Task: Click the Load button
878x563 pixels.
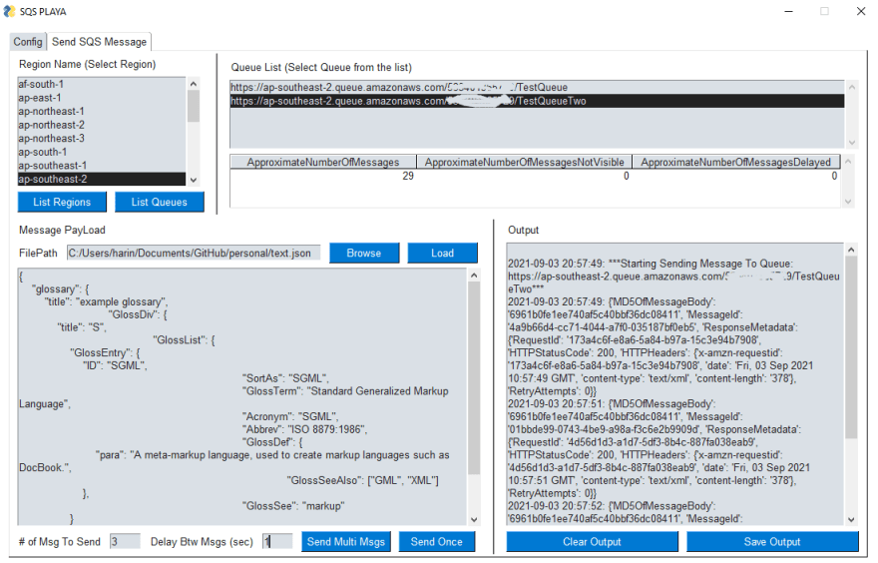Action: coord(442,253)
